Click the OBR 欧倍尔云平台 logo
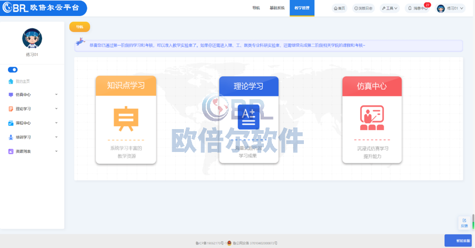475x248 pixels. click(x=43, y=7)
